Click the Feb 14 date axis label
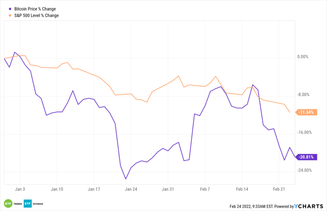The width and height of the screenshot is (327, 211). click(242, 189)
